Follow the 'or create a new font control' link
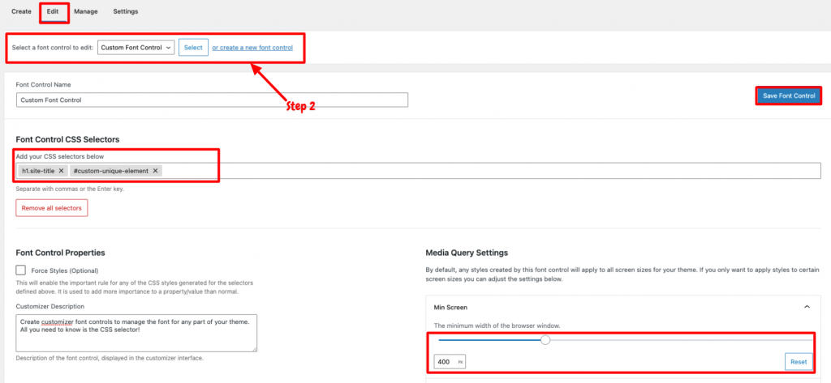Screen dimensions: 831x383 click(252, 48)
